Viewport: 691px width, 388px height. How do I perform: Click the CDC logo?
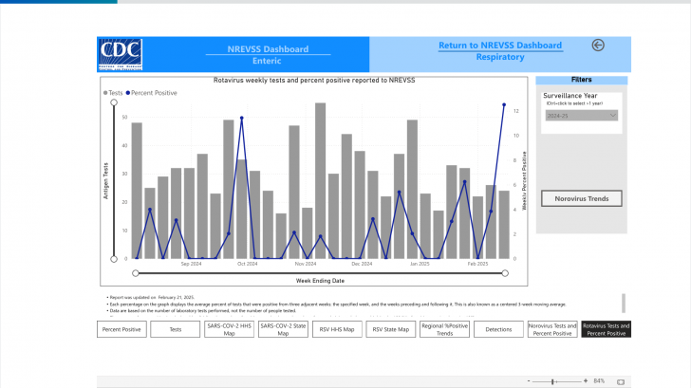tap(120, 53)
